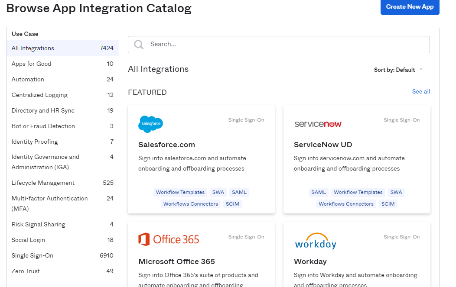
Task: Click SCIM tag on ServiceNow card
Action: click(388, 204)
